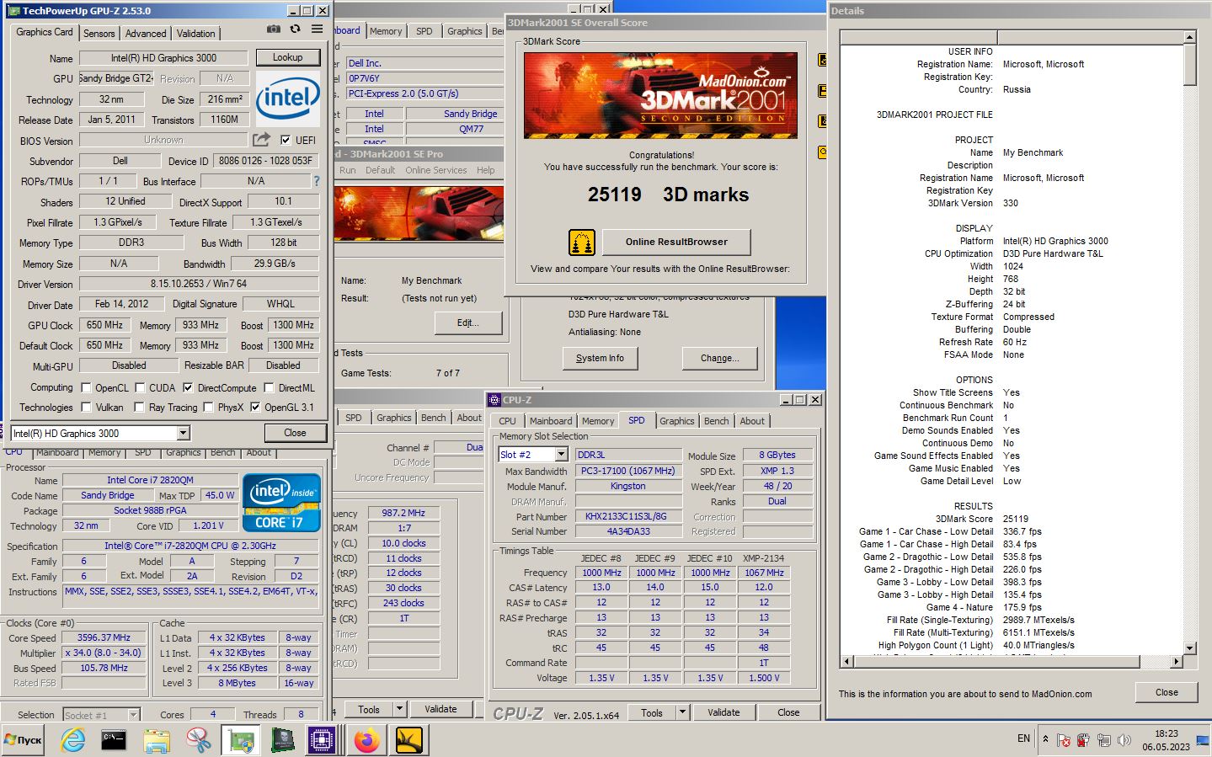The height and width of the screenshot is (757, 1212).
Task: Toggle the PhysX checkbox
Action: click(207, 407)
